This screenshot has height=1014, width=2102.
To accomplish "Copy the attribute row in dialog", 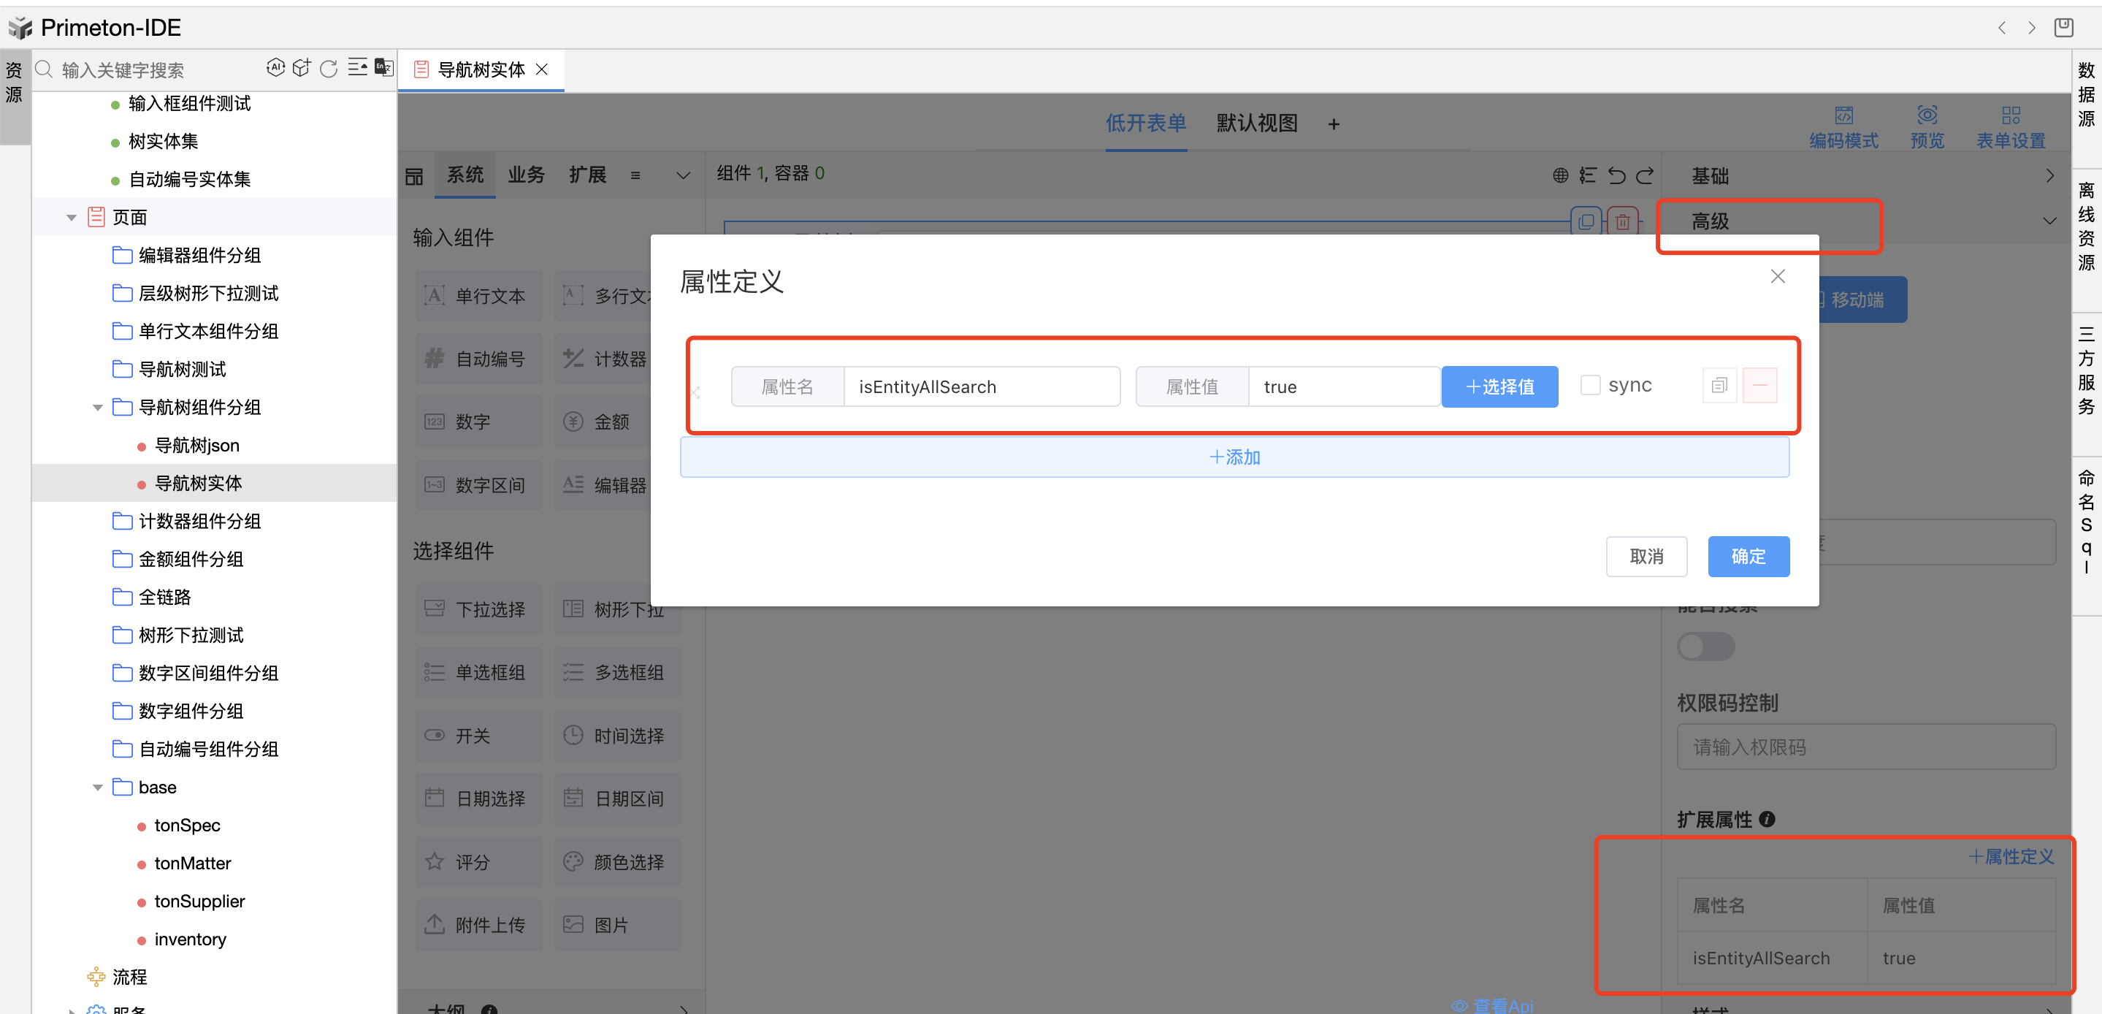I will [x=1719, y=385].
